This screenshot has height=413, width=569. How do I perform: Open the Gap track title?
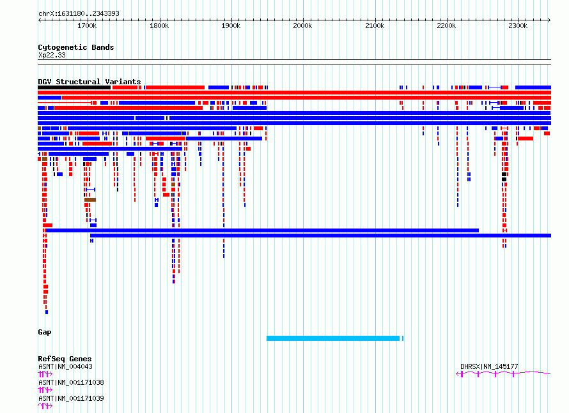point(45,332)
